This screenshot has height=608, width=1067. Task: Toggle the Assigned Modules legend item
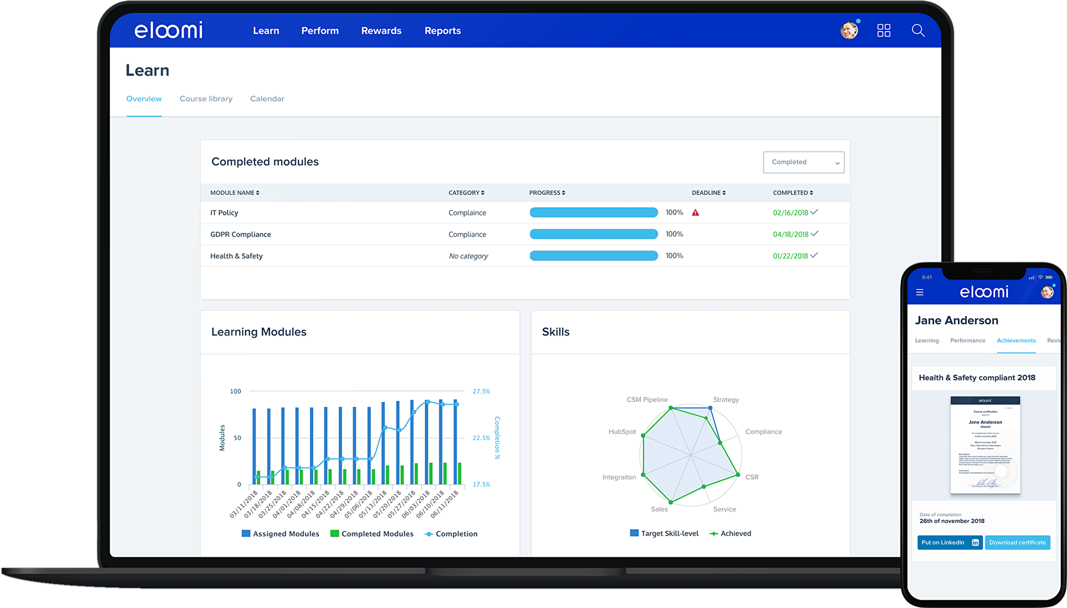click(280, 534)
